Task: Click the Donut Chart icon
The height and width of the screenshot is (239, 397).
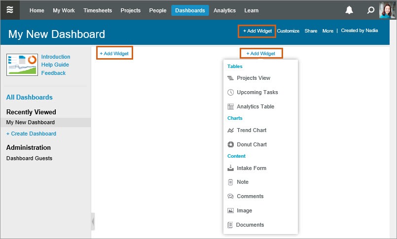Action: tap(230, 145)
